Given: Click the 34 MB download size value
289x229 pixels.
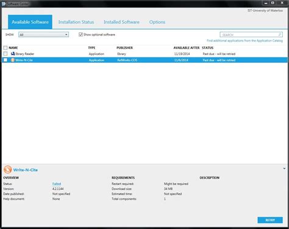Looking at the screenshot, I should click(x=168, y=189).
